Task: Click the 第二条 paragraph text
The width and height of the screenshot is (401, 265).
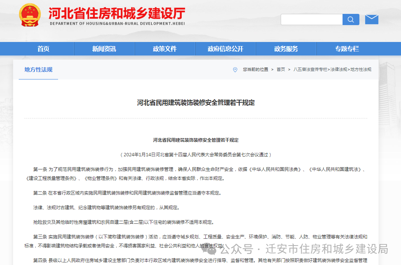Action: 127,193
